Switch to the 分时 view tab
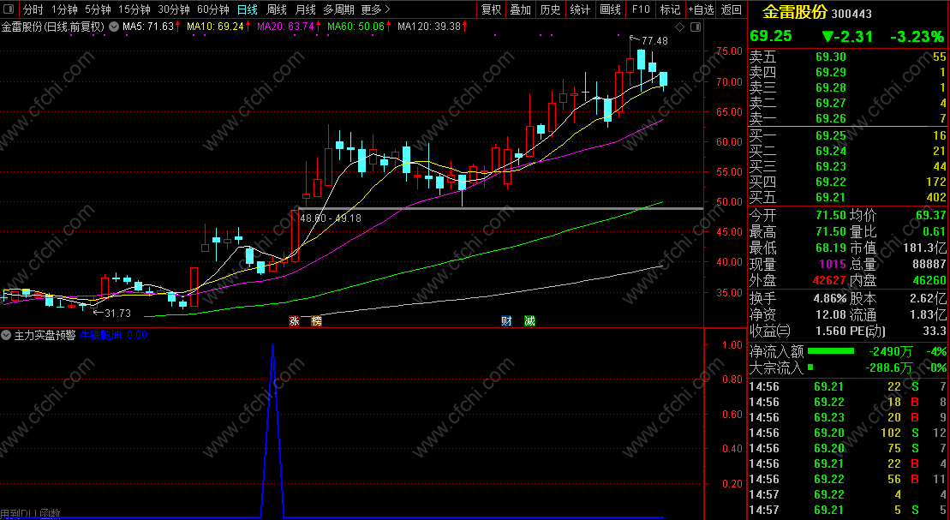 [33, 9]
